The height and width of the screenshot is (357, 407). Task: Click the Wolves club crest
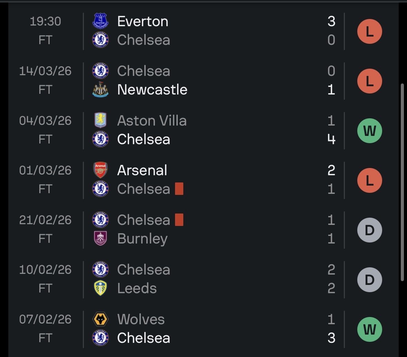click(x=100, y=319)
